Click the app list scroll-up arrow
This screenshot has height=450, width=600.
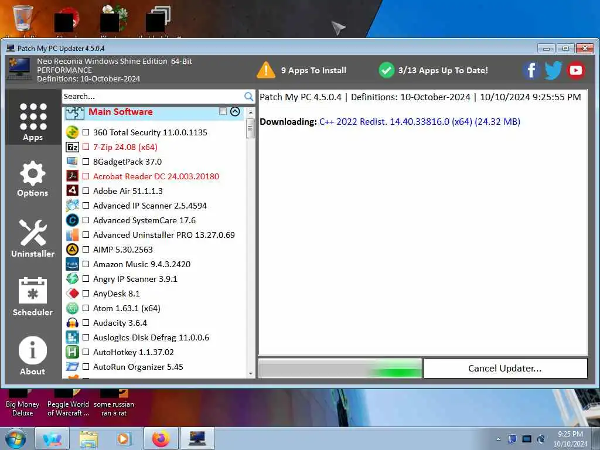pyautogui.click(x=251, y=112)
